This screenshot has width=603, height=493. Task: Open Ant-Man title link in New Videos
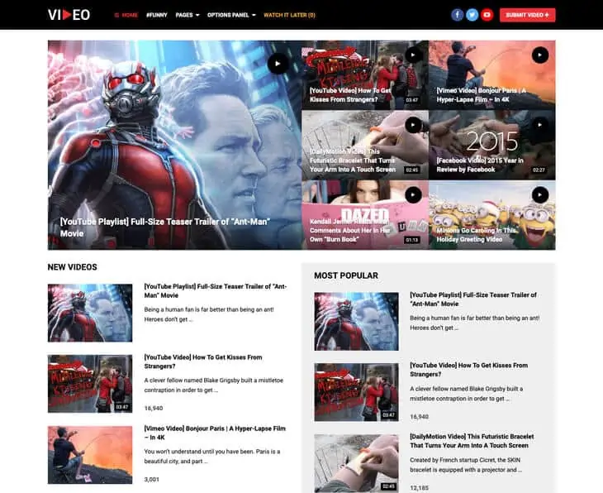[x=216, y=291]
